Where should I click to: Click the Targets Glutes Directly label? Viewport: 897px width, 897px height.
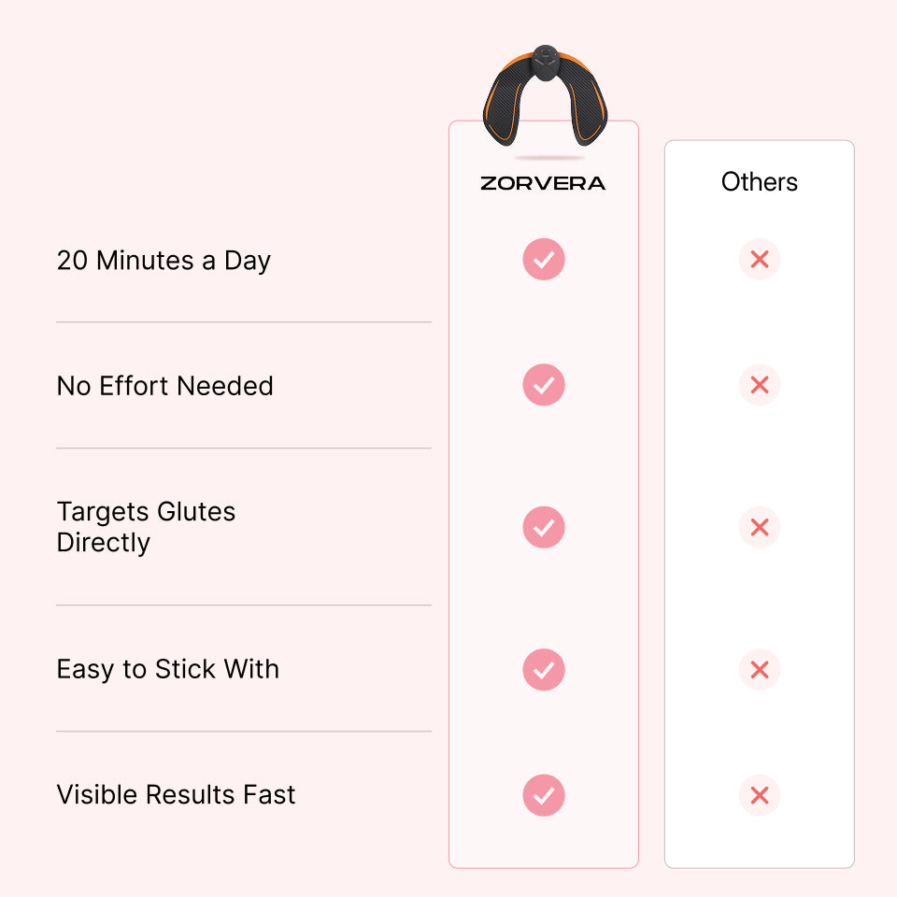pyautogui.click(x=146, y=527)
